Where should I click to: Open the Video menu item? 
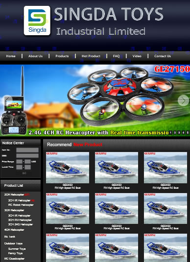(137, 56)
